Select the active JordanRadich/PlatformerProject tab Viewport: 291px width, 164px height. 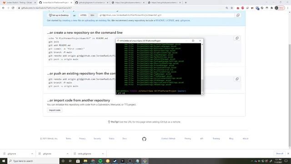pos(55,3)
